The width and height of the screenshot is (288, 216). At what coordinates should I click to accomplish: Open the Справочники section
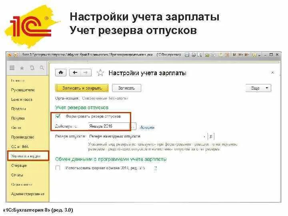click(x=22, y=184)
